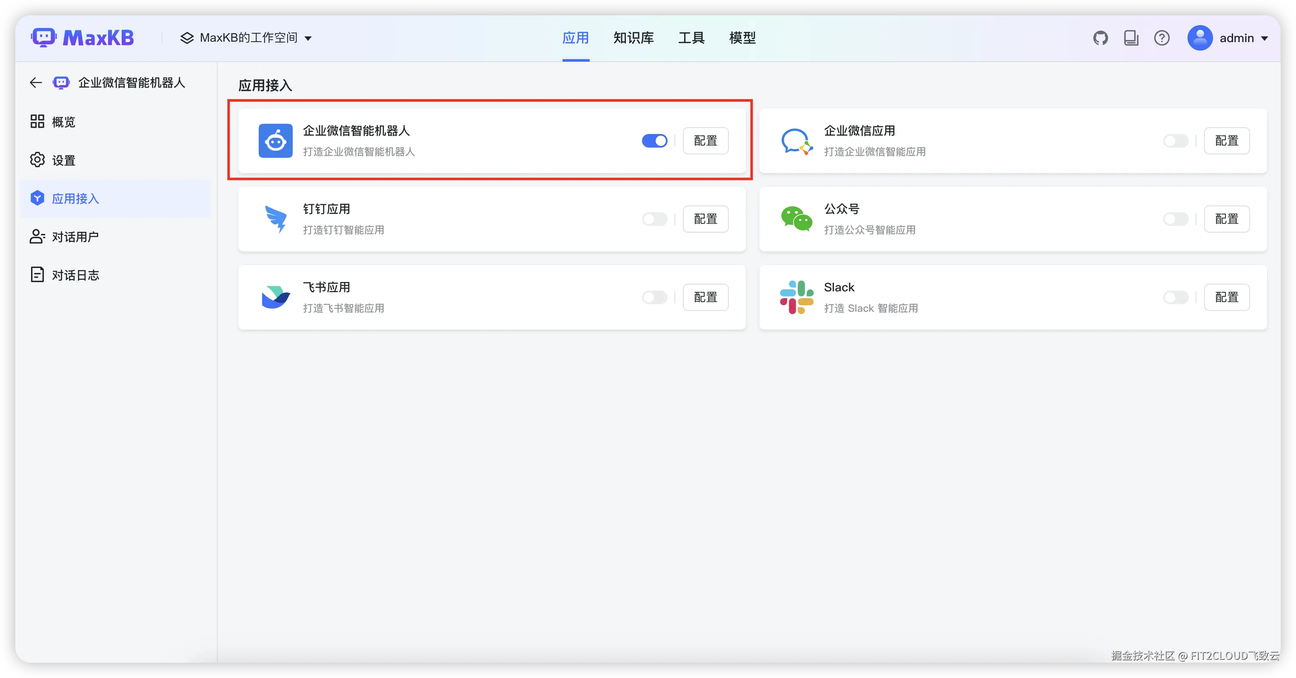This screenshot has height=678, width=1296.
Task: Click the 概览 grid icon in sidebar
Action: click(37, 121)
